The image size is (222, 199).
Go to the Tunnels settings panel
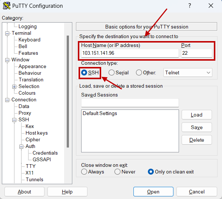(x=34, y=179)
